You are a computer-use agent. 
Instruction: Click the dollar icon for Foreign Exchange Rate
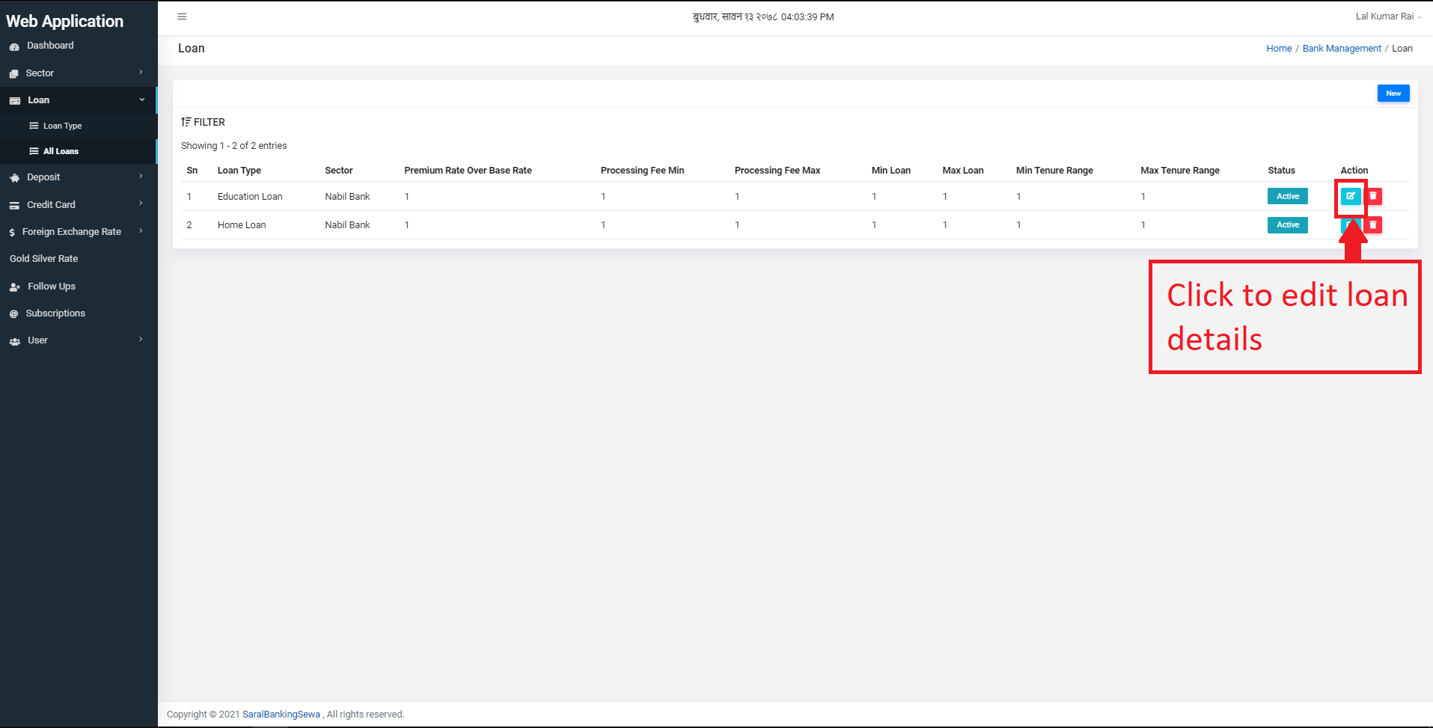pyautogui.click(x=12, y=233)
